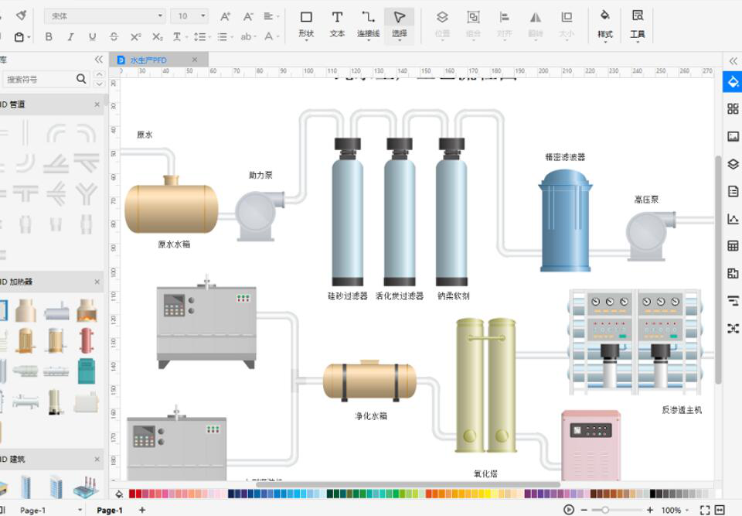This screenshot has width=742, height=516.
Task: Add a new page with plus button
Action: coord(142,510)
